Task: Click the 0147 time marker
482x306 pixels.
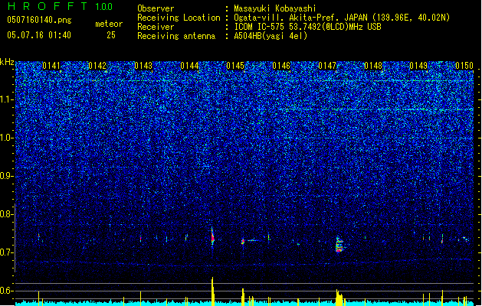Action: 327,66
